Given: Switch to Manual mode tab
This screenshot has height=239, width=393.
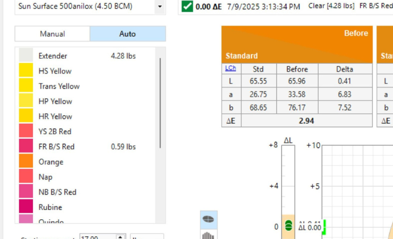Looking at the screenshot, I should coord(52,34).
